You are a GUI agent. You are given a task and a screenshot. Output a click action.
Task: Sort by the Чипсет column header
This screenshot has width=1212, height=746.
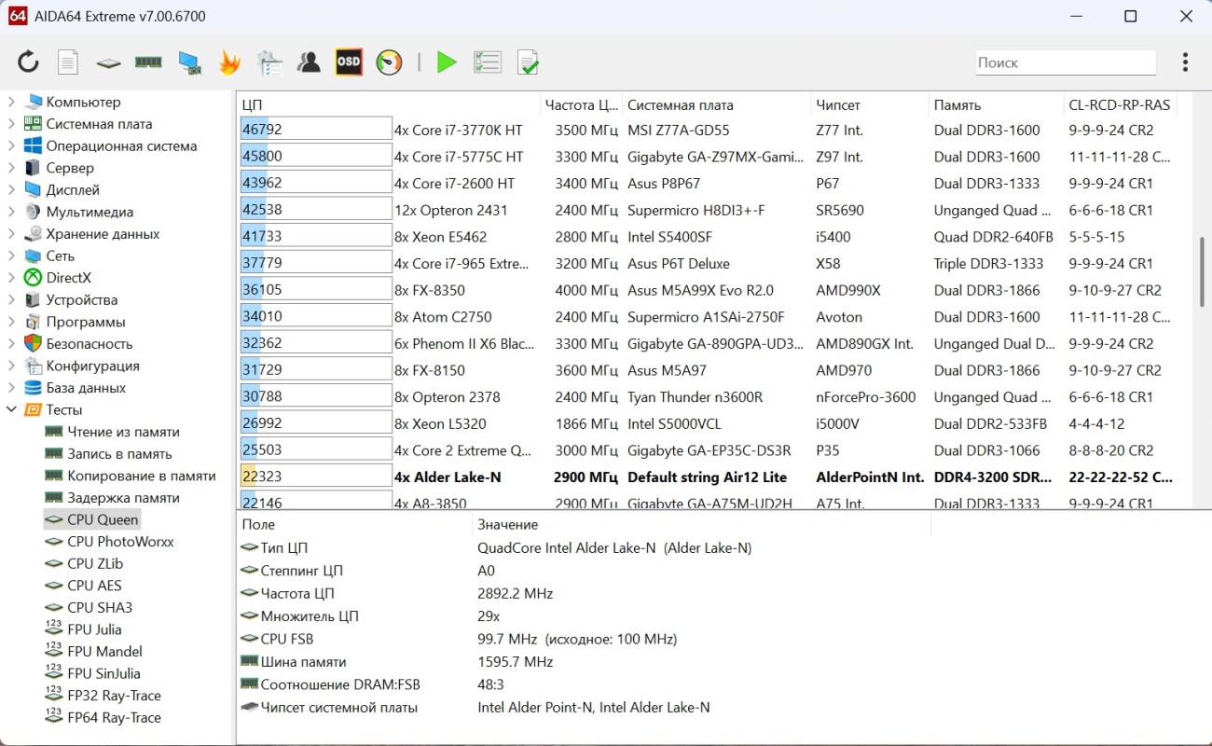(x=837, y=105)
